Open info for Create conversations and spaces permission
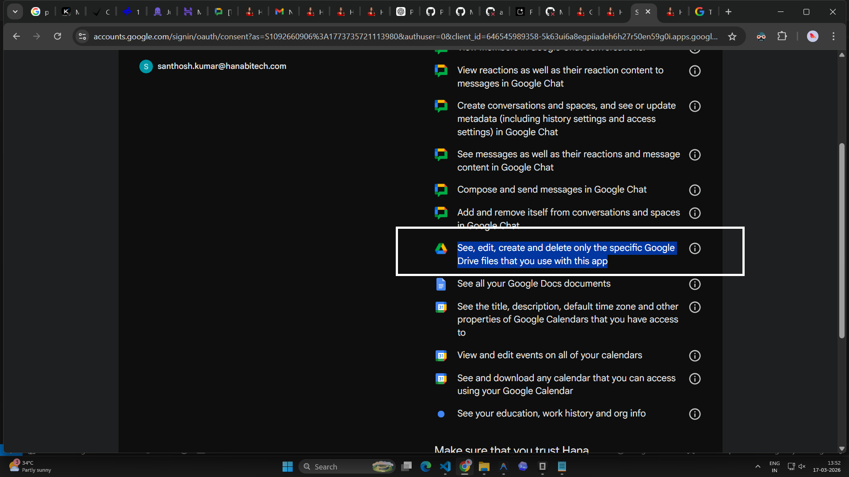Image resolution: width=849 pixels, height=477 pixels. tap(695, 106)
